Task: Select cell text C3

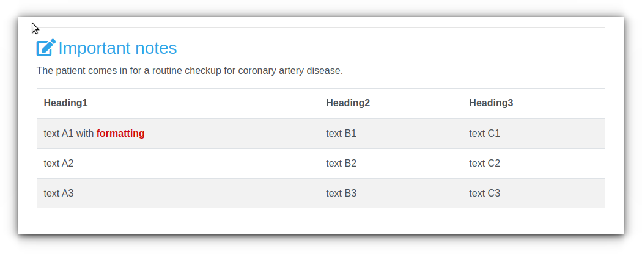Action: [x=484, y=194]
